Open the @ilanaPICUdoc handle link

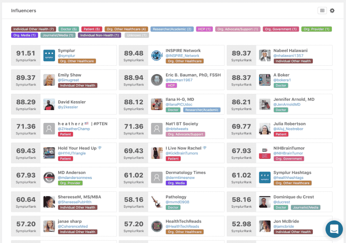click(x=179, y=105)
